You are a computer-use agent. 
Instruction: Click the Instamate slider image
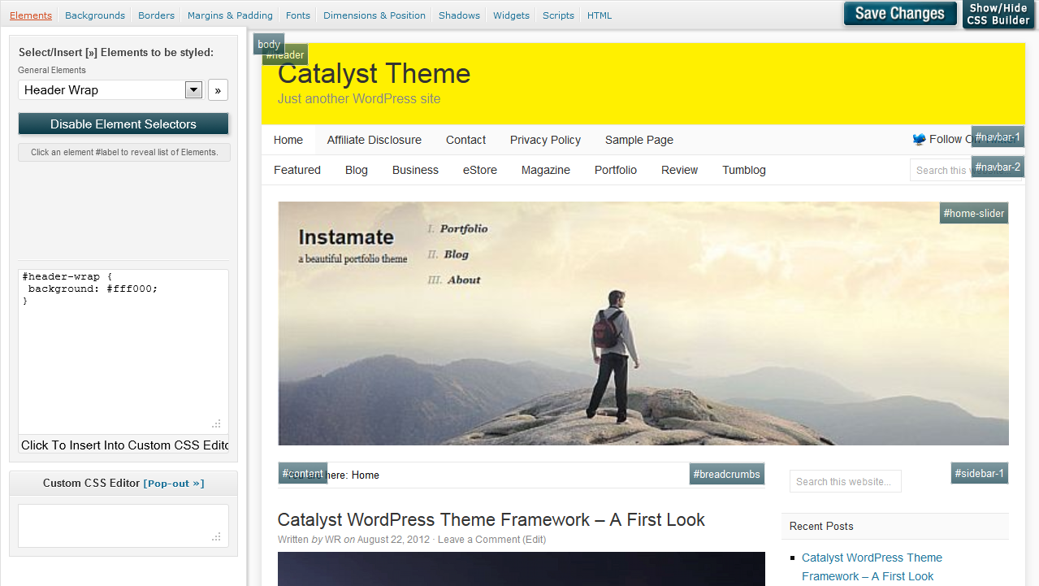[x=643, y=323]
